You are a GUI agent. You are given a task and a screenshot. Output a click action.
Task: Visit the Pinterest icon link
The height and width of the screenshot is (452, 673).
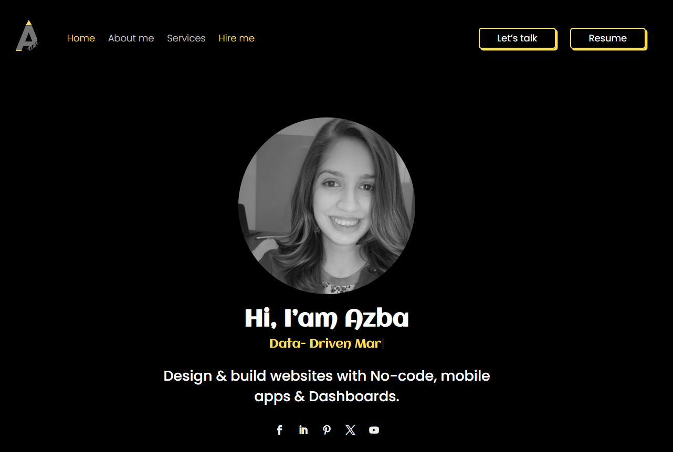[327, 430]
